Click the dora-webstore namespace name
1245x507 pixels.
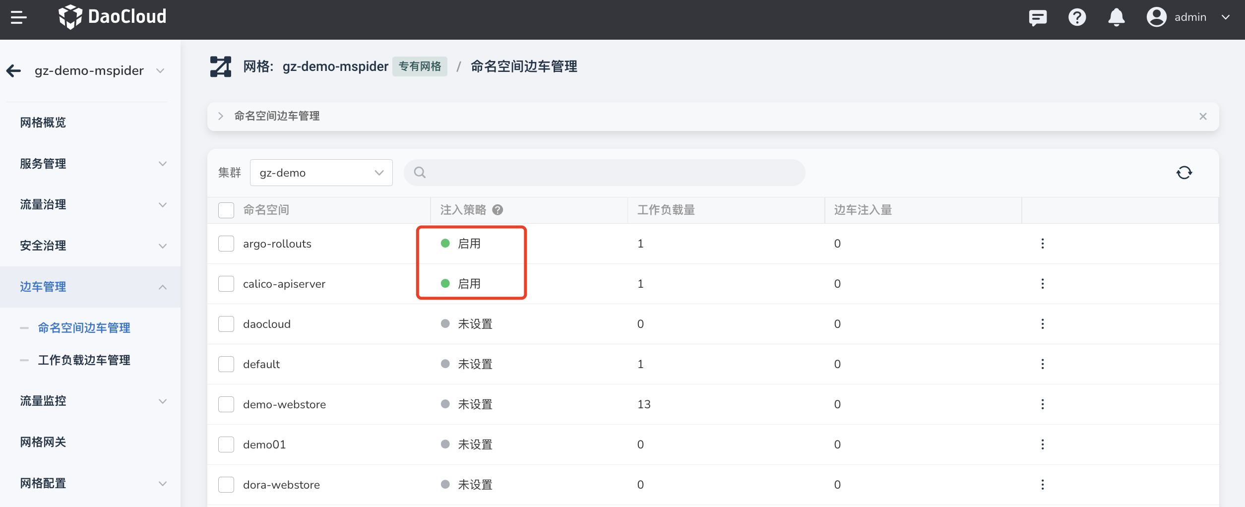coord(281,485)
